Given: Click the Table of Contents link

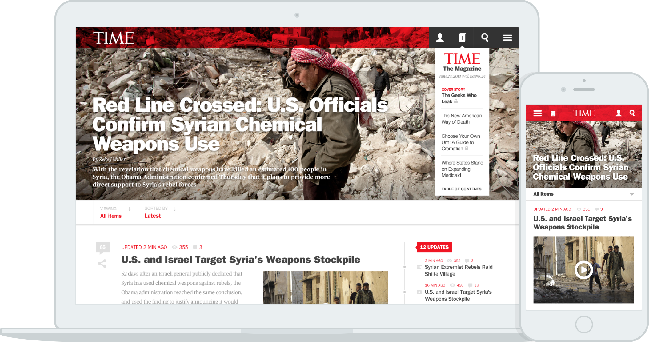Looking at the screenshot, I should click(461, 189).
